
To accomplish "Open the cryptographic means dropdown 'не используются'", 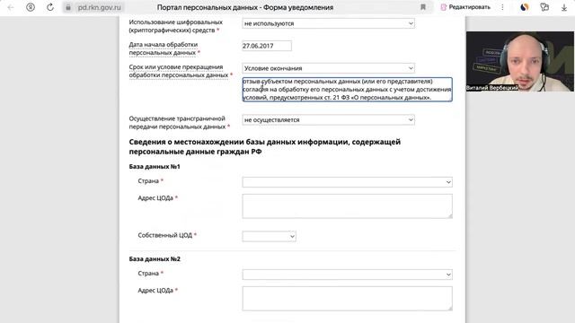I will (x=328, y=23).
